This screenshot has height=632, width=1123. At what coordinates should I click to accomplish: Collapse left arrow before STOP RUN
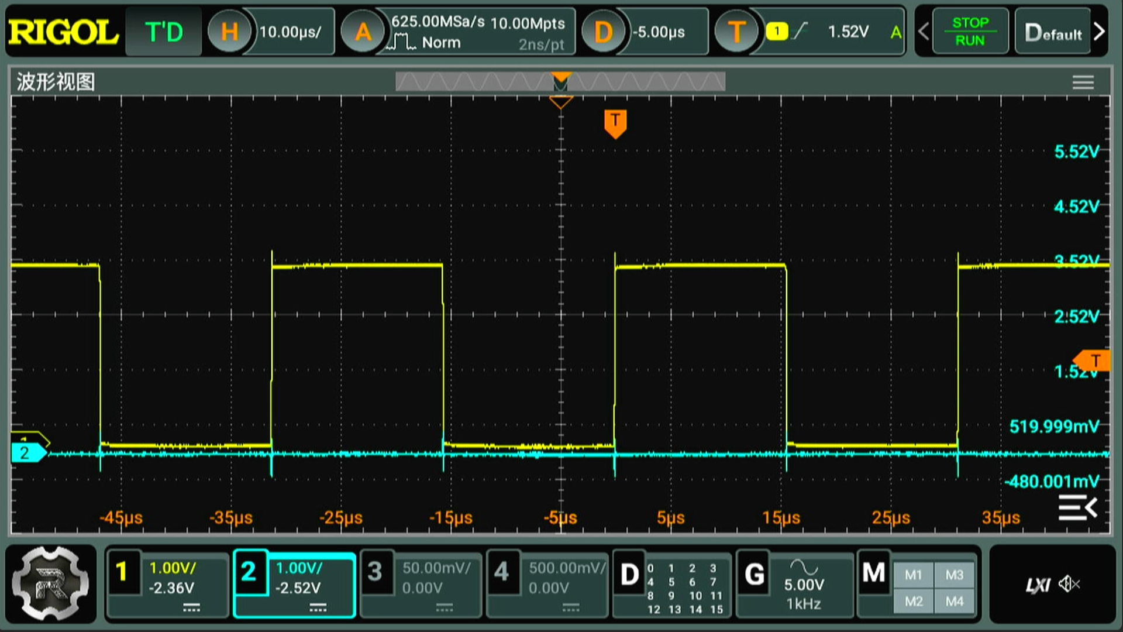[923, 32]
